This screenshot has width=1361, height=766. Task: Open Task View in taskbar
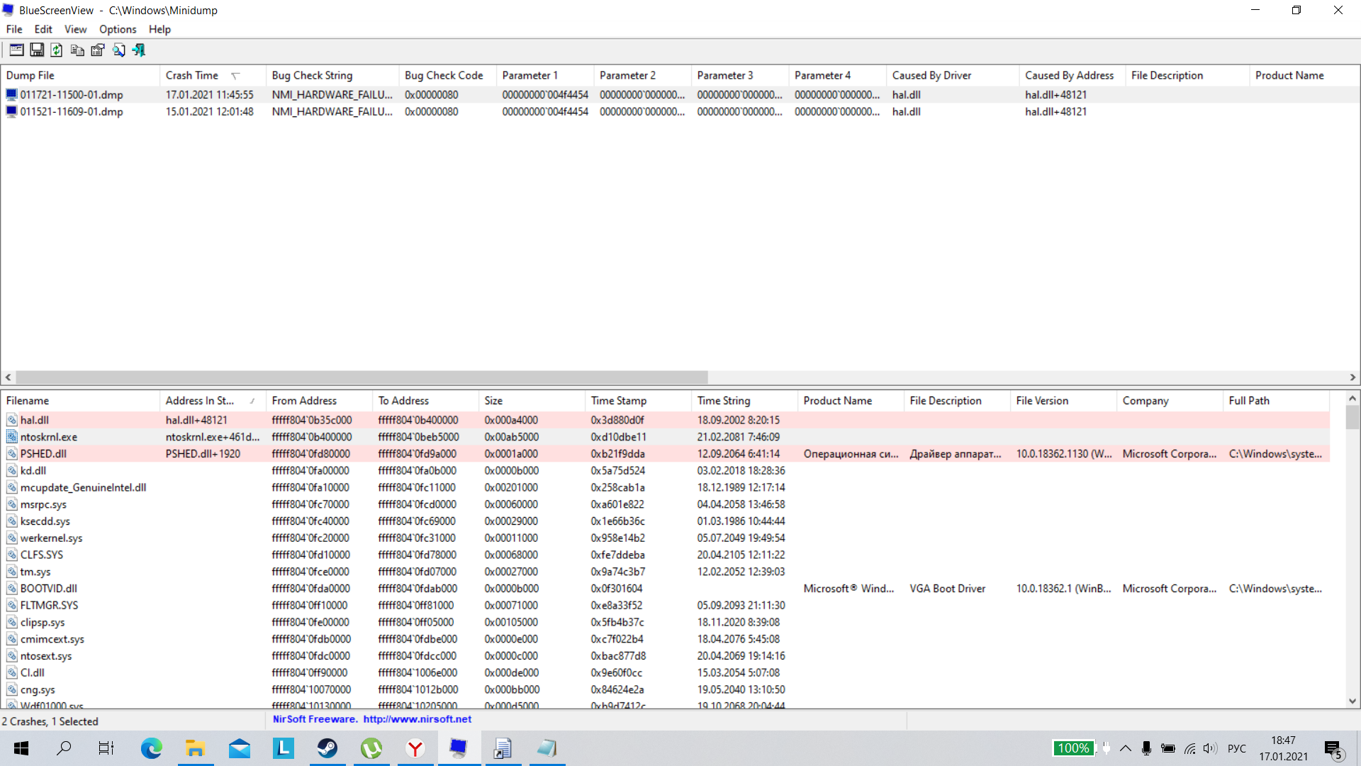(x=106, y=748)
